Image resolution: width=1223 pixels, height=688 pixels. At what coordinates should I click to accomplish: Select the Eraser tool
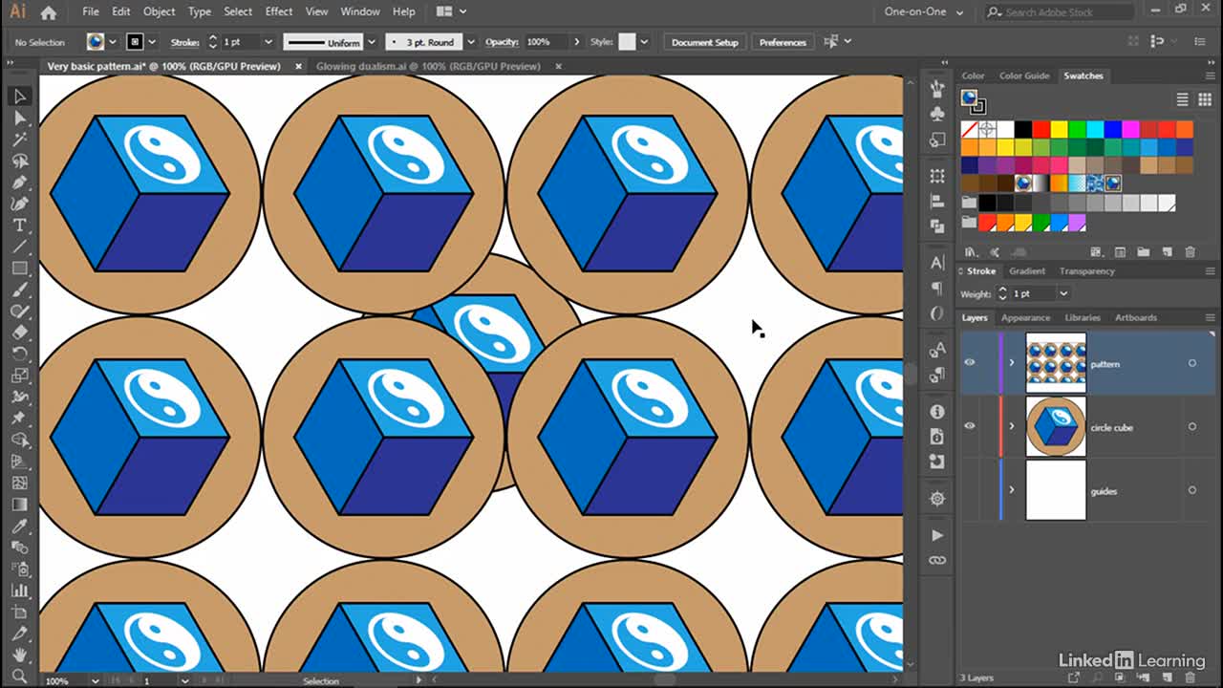(19, 333)
